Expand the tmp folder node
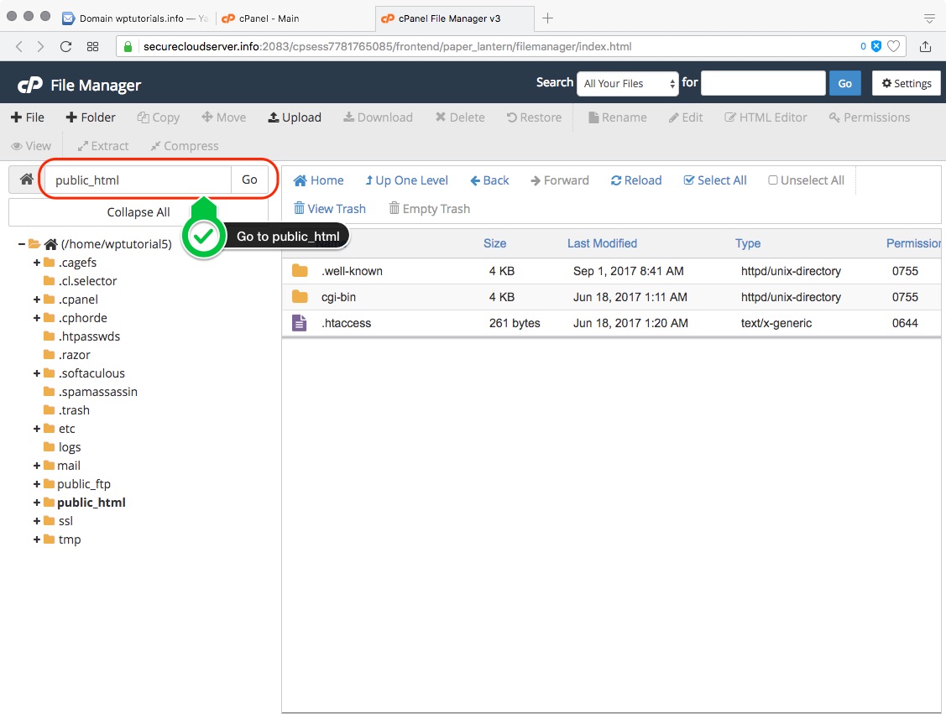 [x=37, y=539]
